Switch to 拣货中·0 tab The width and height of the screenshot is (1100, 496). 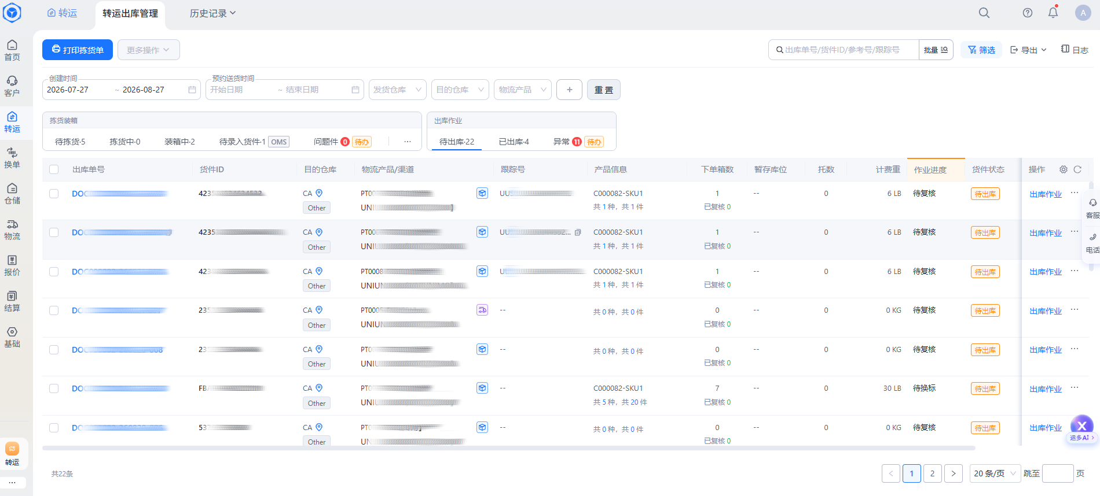click(x=125, y=142)
